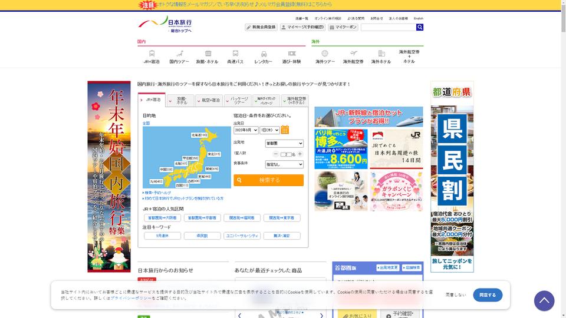
Task: Open 出発地 首都圏 dropdown
Action: pos(284,144)
